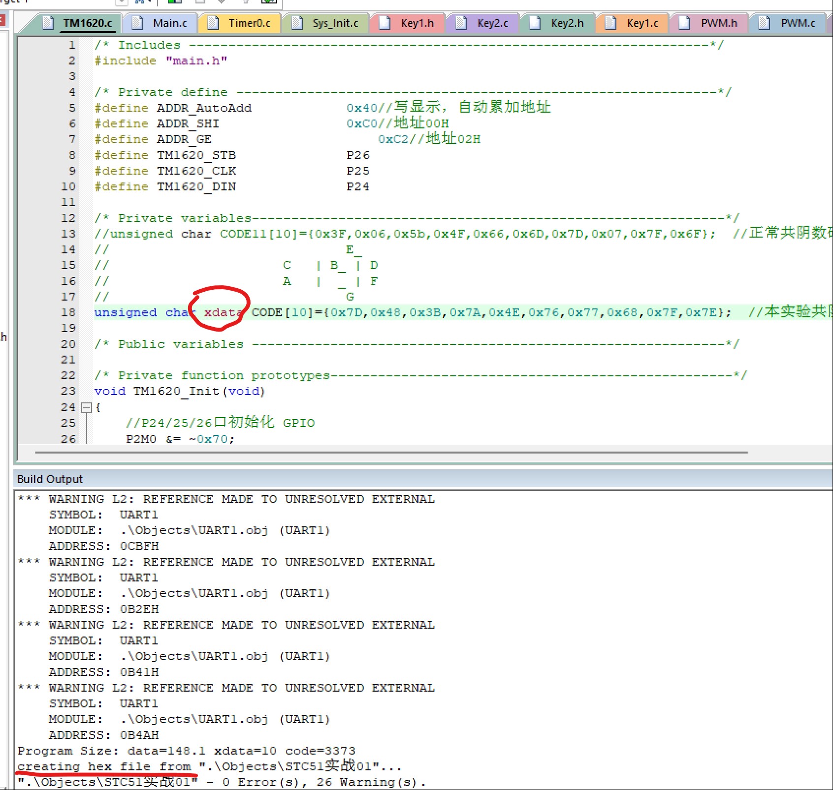Click the file icon on PWM.c tab
Screen dimensions: 833x790
pyautogui.click(x=764, y=23)
